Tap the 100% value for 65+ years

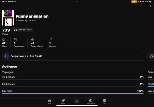[x=140, y=91]
